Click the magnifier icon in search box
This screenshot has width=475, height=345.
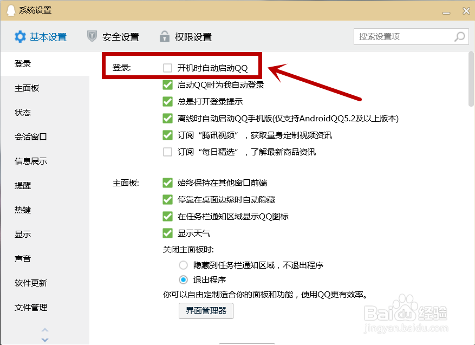click(459, 37)
